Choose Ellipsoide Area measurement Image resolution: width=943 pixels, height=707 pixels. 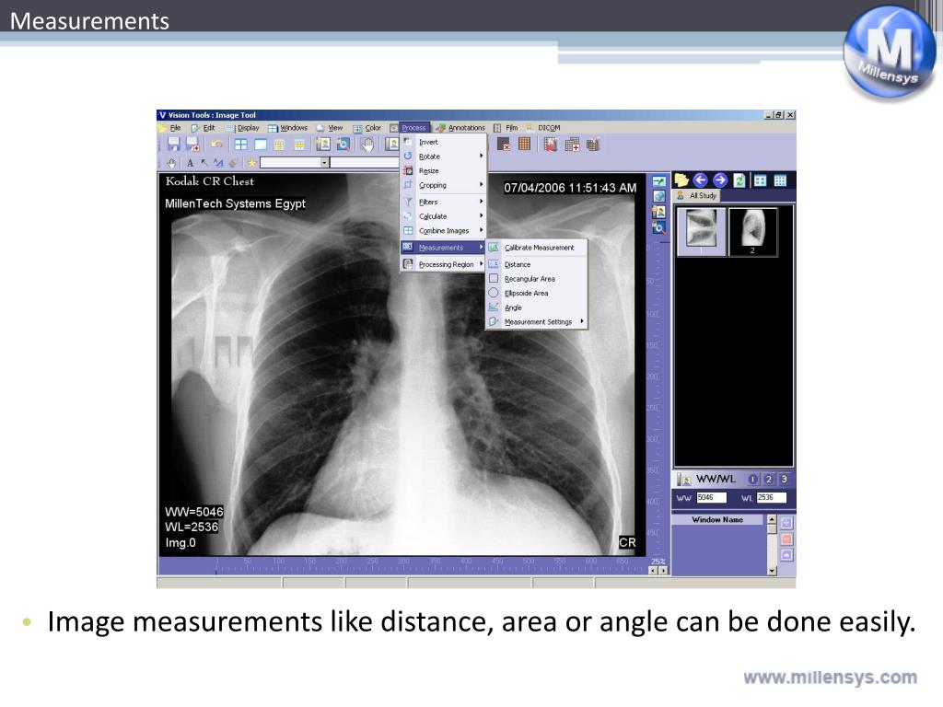pyautogui.click(x=537, y=294)
